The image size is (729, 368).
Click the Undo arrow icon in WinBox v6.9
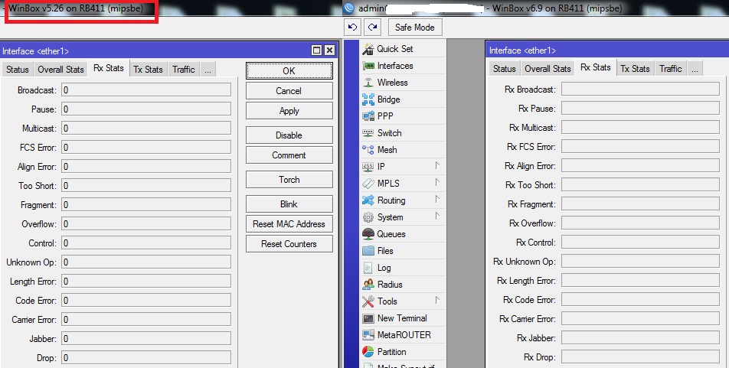pos(352,28)
